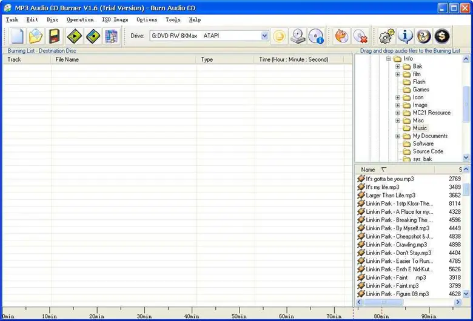
Task: Click the new blank document toolbar icon
Action: click(16, 36)
